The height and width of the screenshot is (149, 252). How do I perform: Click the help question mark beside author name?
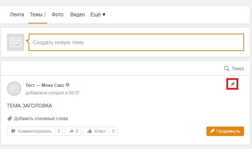click(x=68, y=85)
